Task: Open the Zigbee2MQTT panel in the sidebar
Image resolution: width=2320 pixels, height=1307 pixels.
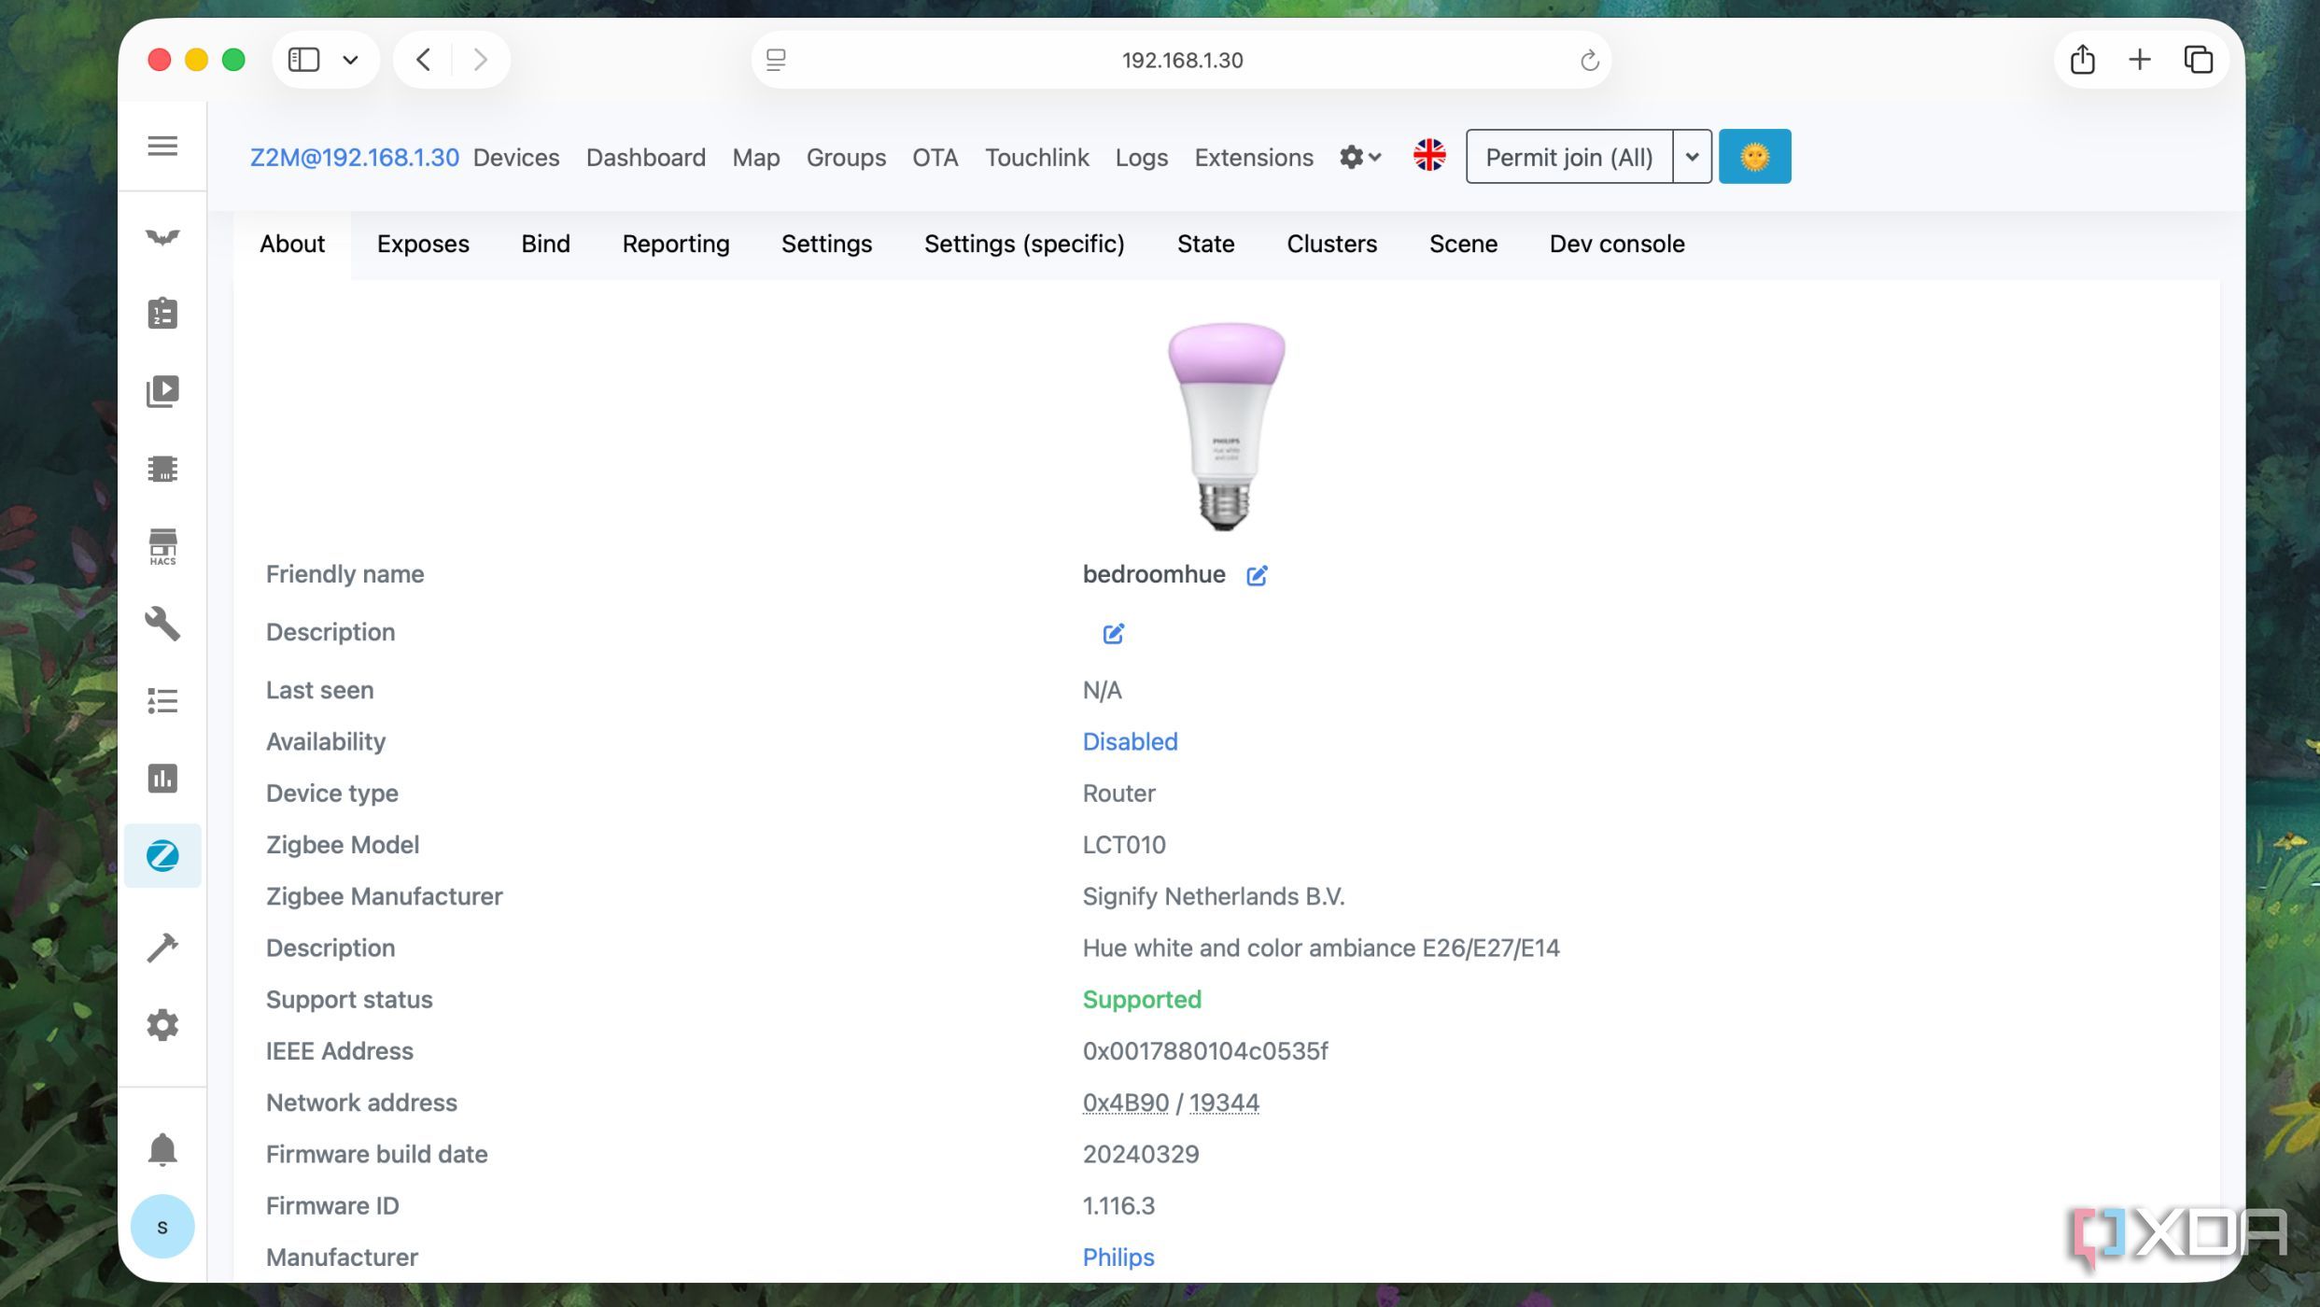Action: click(x=162, y=856)
